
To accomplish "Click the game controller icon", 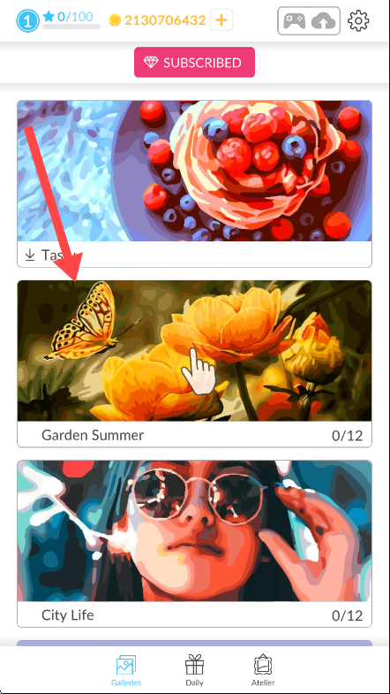I will coord(294,21).
